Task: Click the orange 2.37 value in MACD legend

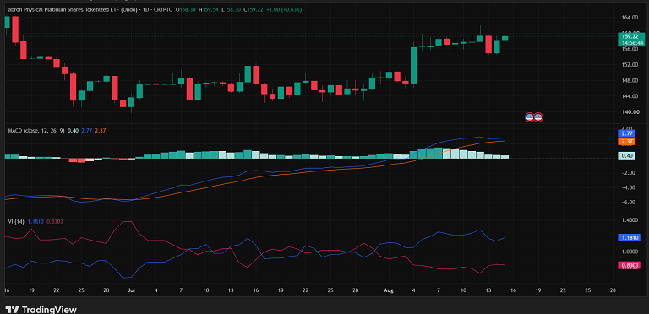Action: point(100,131)
